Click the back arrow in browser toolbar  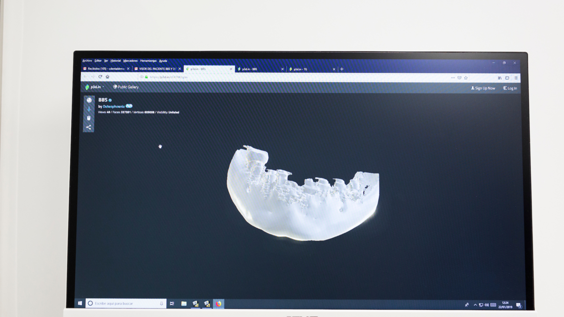[x=85, y=77]
